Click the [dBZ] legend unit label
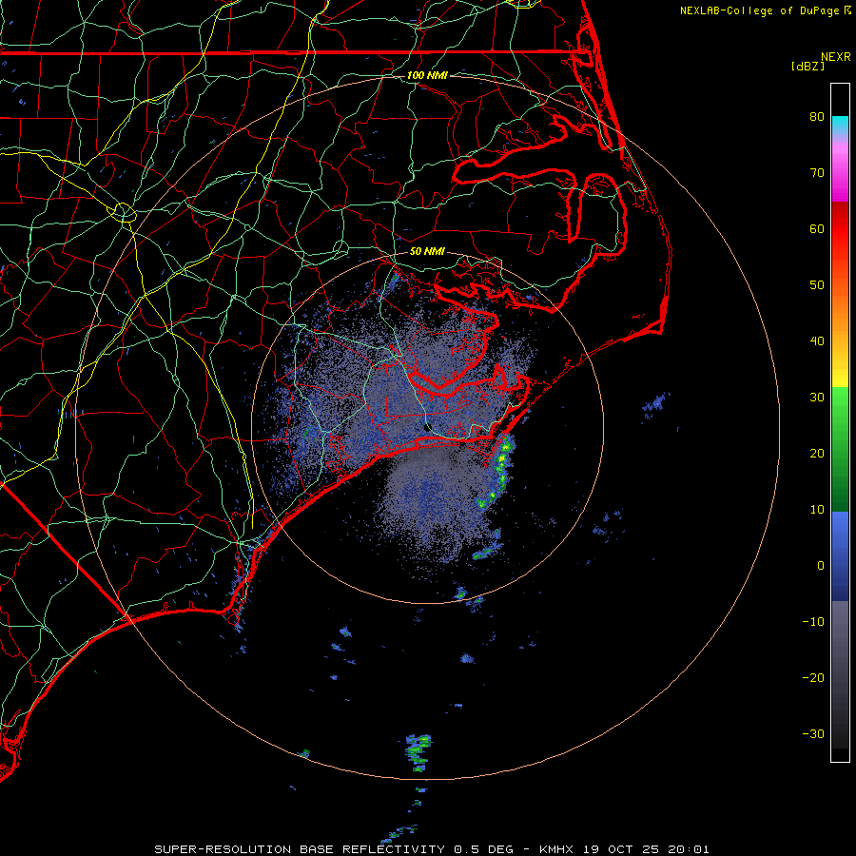 point(807,67)
